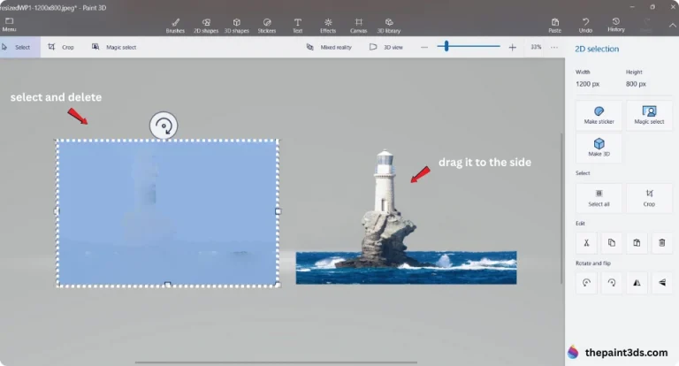Image resolution: width=679 pixels, height=366 pixels.
Task: Flip the selection horizontally
Action: click(x=637, y=282)
